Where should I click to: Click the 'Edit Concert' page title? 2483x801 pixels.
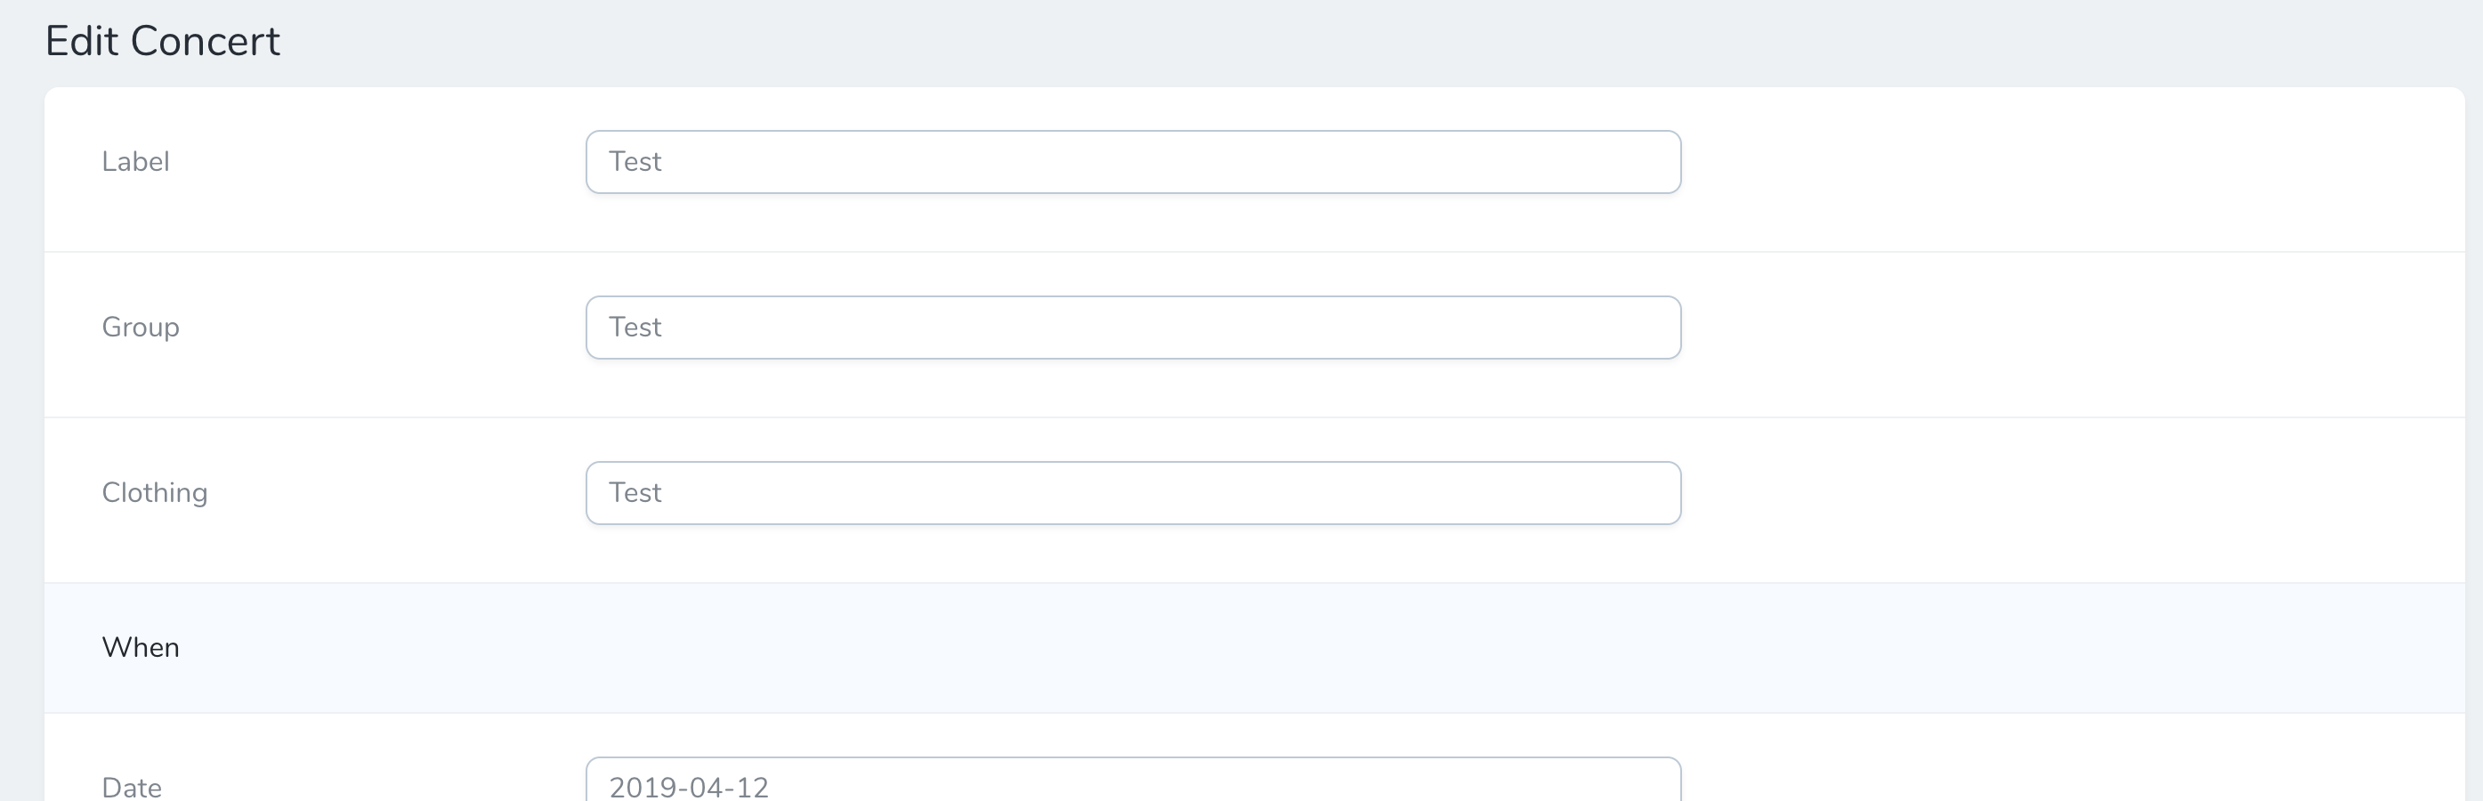tap(165, 40)
